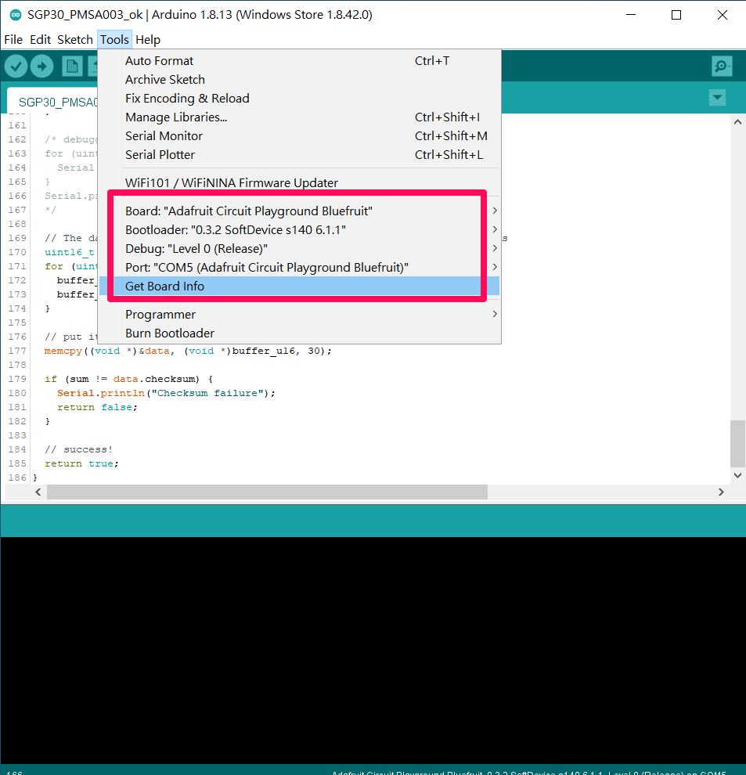Click the 'return true;' line
This screenshot has height=775, width=746.
coord(81,463)
